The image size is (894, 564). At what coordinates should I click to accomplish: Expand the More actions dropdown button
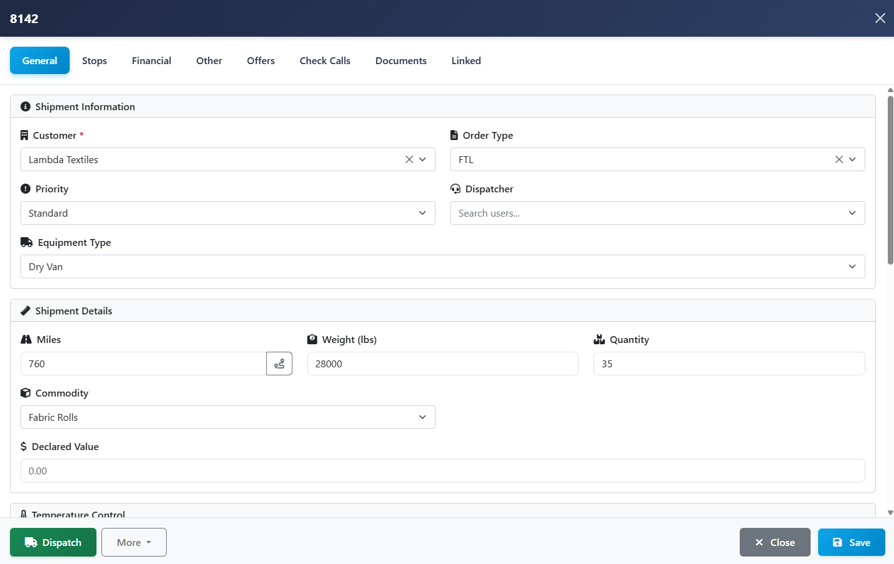(x=134, y=542)
